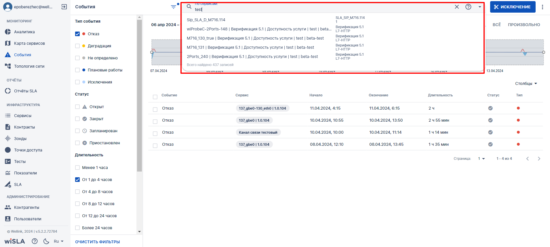Click the search magnifier icon
The width and height of the screenshot is (550, 247).
(189, 7)
